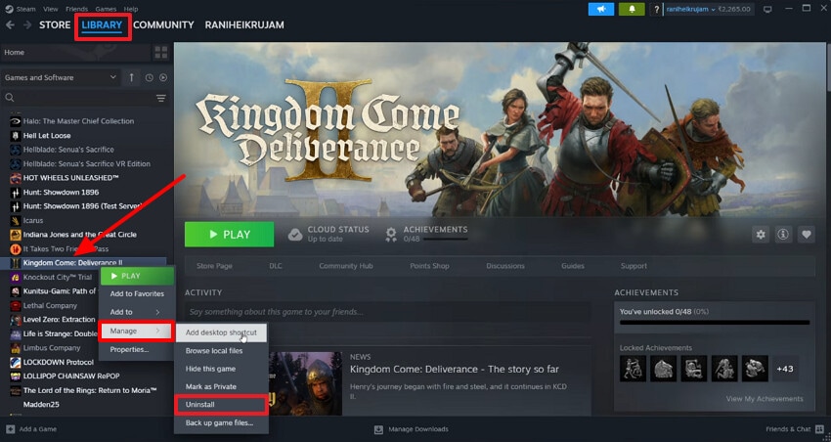Click the Achievements gear icon
This screenshot has width=831, height=442.
[x=391, y=235]
